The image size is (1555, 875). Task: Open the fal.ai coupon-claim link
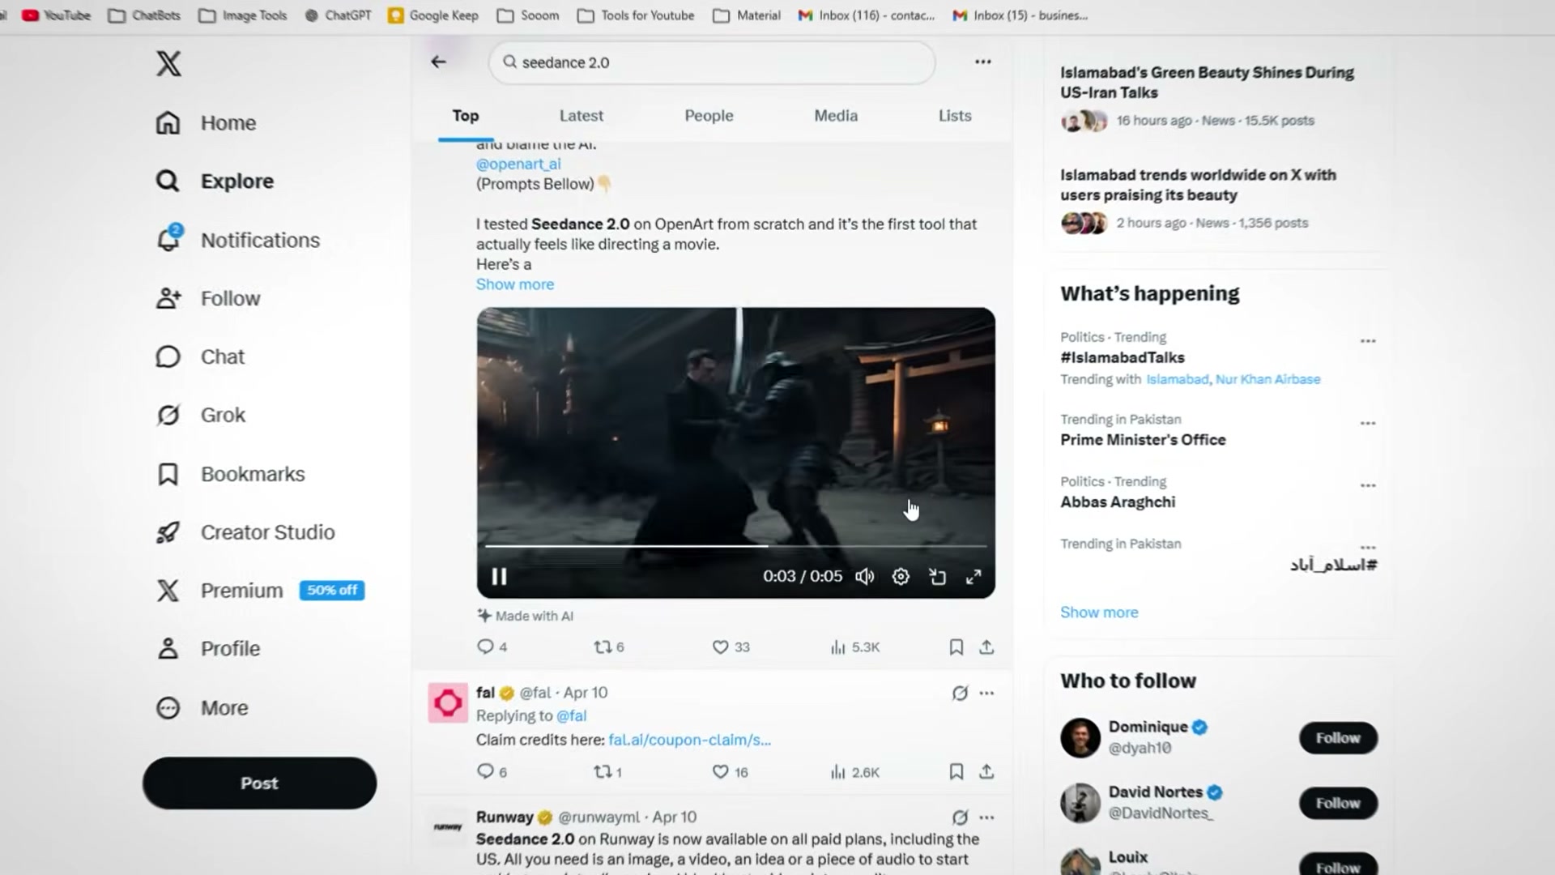tap(689, 740)
